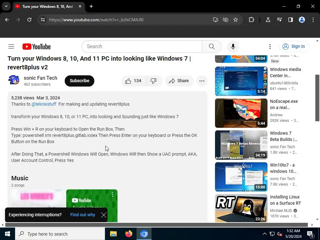
Task: Go back to previous page
Action: pyautogui.click(x=7, y=20)
